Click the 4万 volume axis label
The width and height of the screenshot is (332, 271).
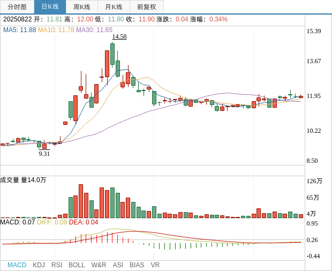[x=311, y=214]
